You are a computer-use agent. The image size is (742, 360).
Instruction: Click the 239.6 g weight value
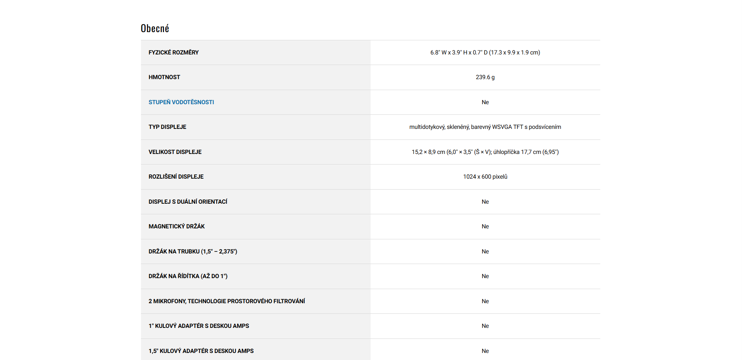pyautogui.click(x=485, y=77)
